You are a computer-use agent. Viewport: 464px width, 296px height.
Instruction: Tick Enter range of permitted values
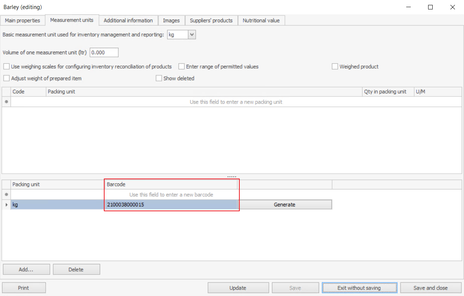(182, 67)
